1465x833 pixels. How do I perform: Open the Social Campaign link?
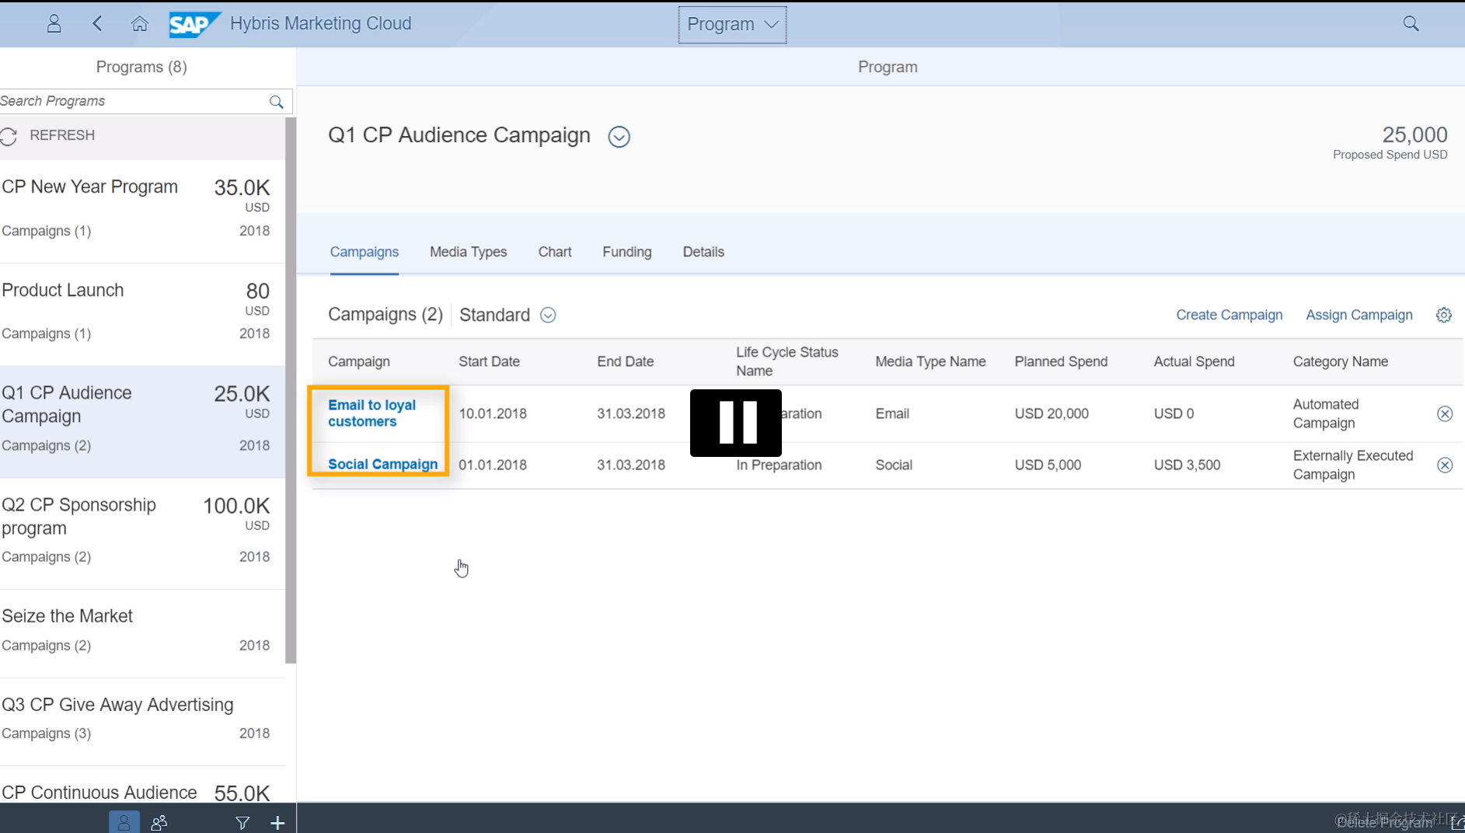[382, 465]
